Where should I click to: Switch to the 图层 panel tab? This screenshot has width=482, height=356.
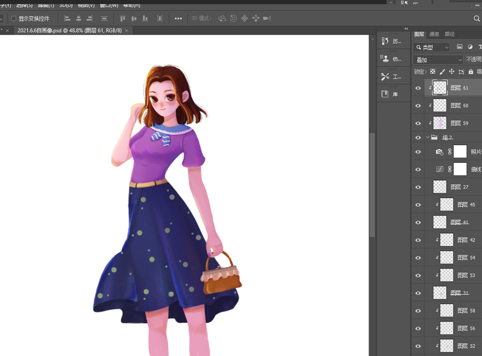(419, 34)
